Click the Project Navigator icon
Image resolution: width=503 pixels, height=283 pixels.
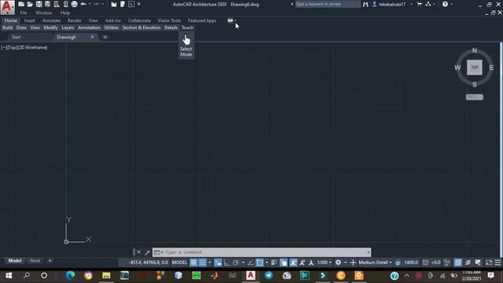pos(123,4)
